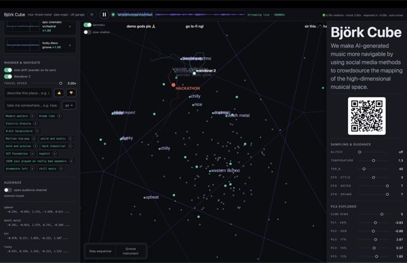Click the SCP Foundation tag

17,154
